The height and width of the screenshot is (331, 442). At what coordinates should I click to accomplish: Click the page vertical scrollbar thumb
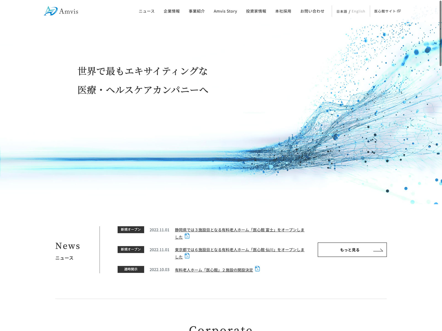(x=440, y=33)
